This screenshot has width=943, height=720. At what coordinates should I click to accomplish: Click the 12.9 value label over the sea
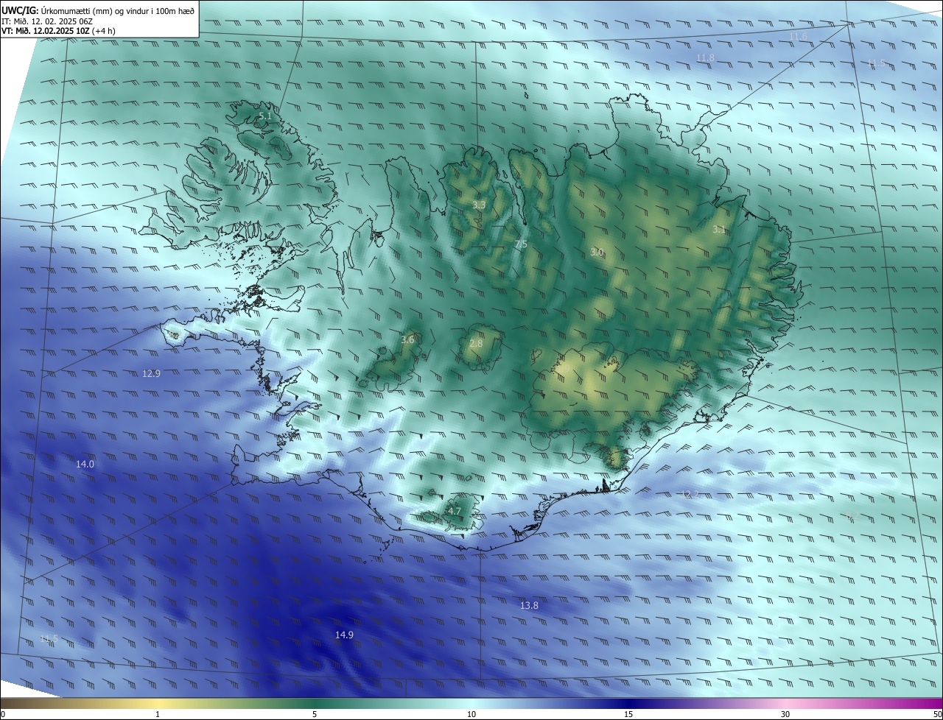pos(151,373)
